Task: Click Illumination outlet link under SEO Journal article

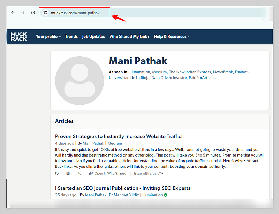Action: click(x=152, y=195)
